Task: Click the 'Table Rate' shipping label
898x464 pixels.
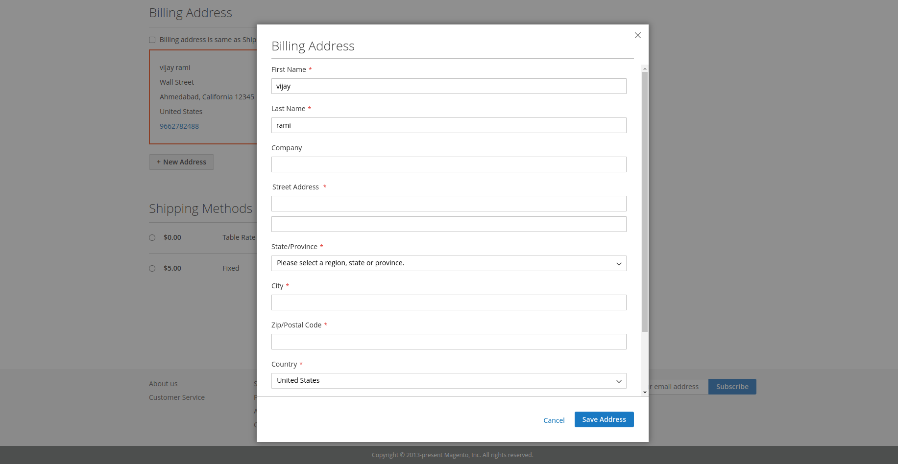Action: (239, 237)
